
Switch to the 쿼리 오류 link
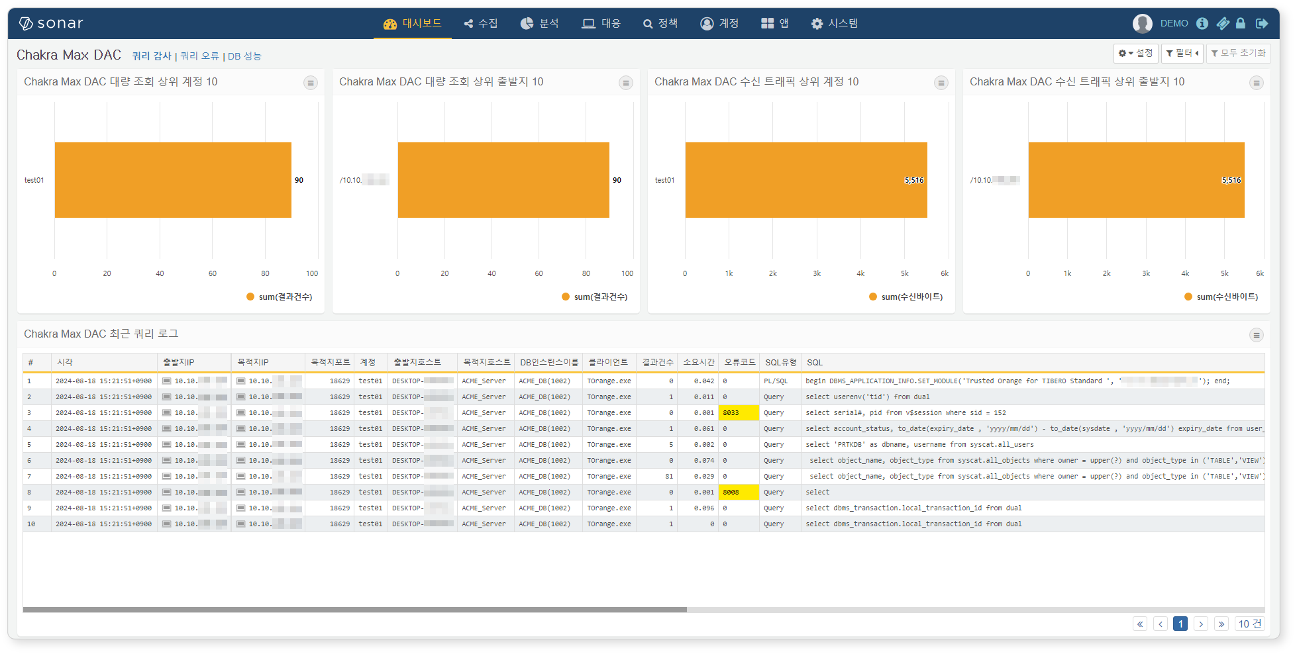[x=199, y=56]
